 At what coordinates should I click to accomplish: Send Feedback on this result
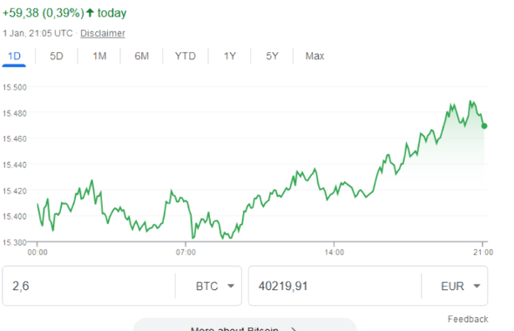[468, 319]
